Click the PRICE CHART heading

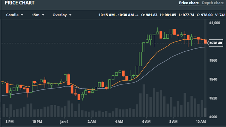pyautogui.click(x=20, y=3)
